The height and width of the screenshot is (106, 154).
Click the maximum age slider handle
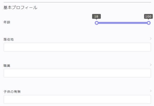(149, 23)
